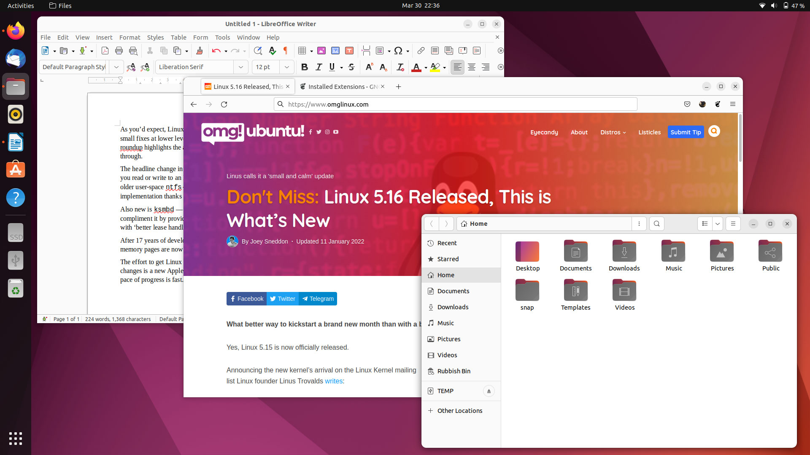810x455 pixels.
Task: Click the Strikethrough formatting icon
Action: (351, 67)
